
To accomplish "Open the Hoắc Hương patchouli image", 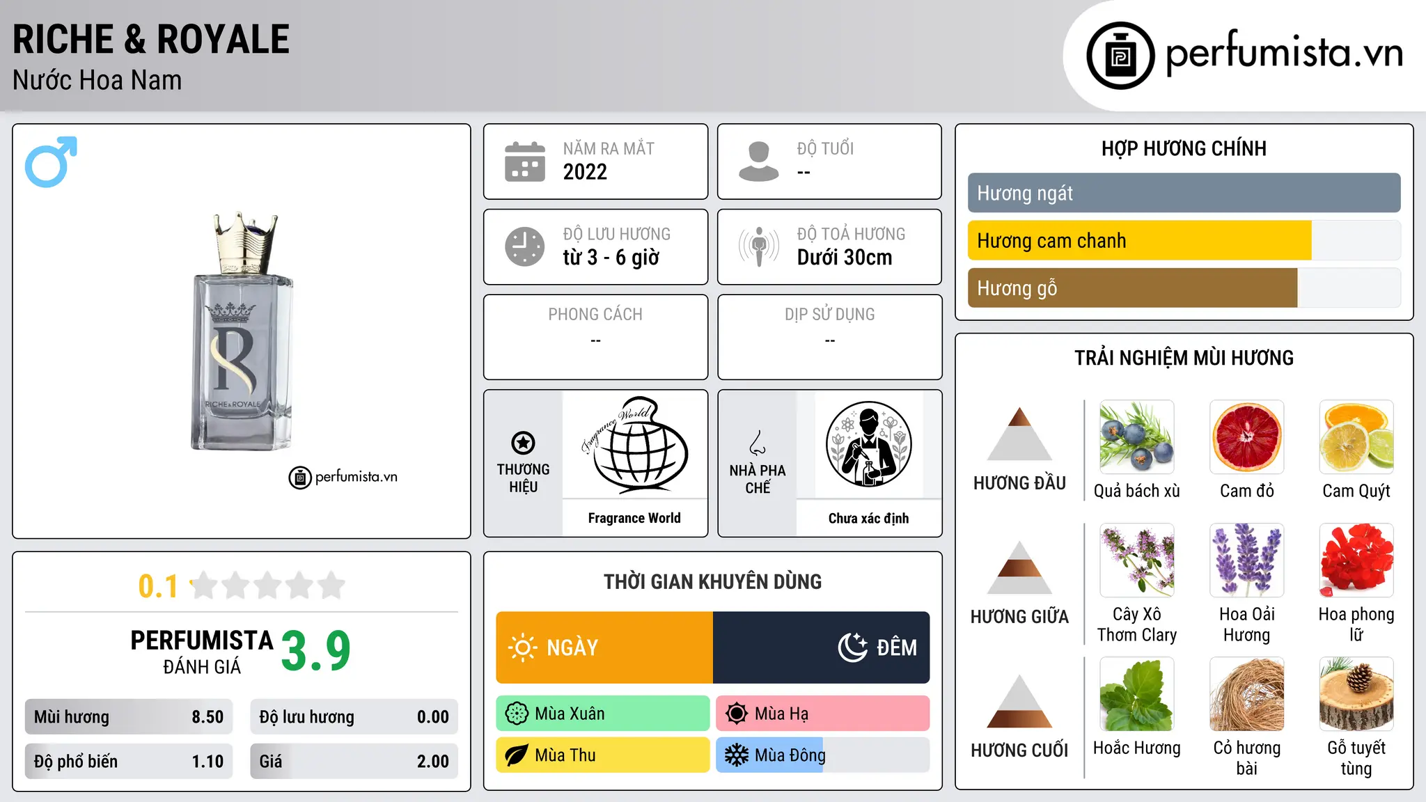I will [x=1137, y=694].
